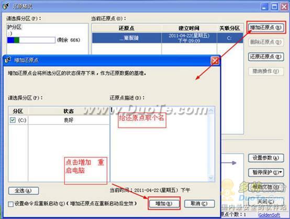Image resolution: width=290 pixels, height=219 pixels.
Task: Click the 良好 status cell
Action: [x=69, y=120]
